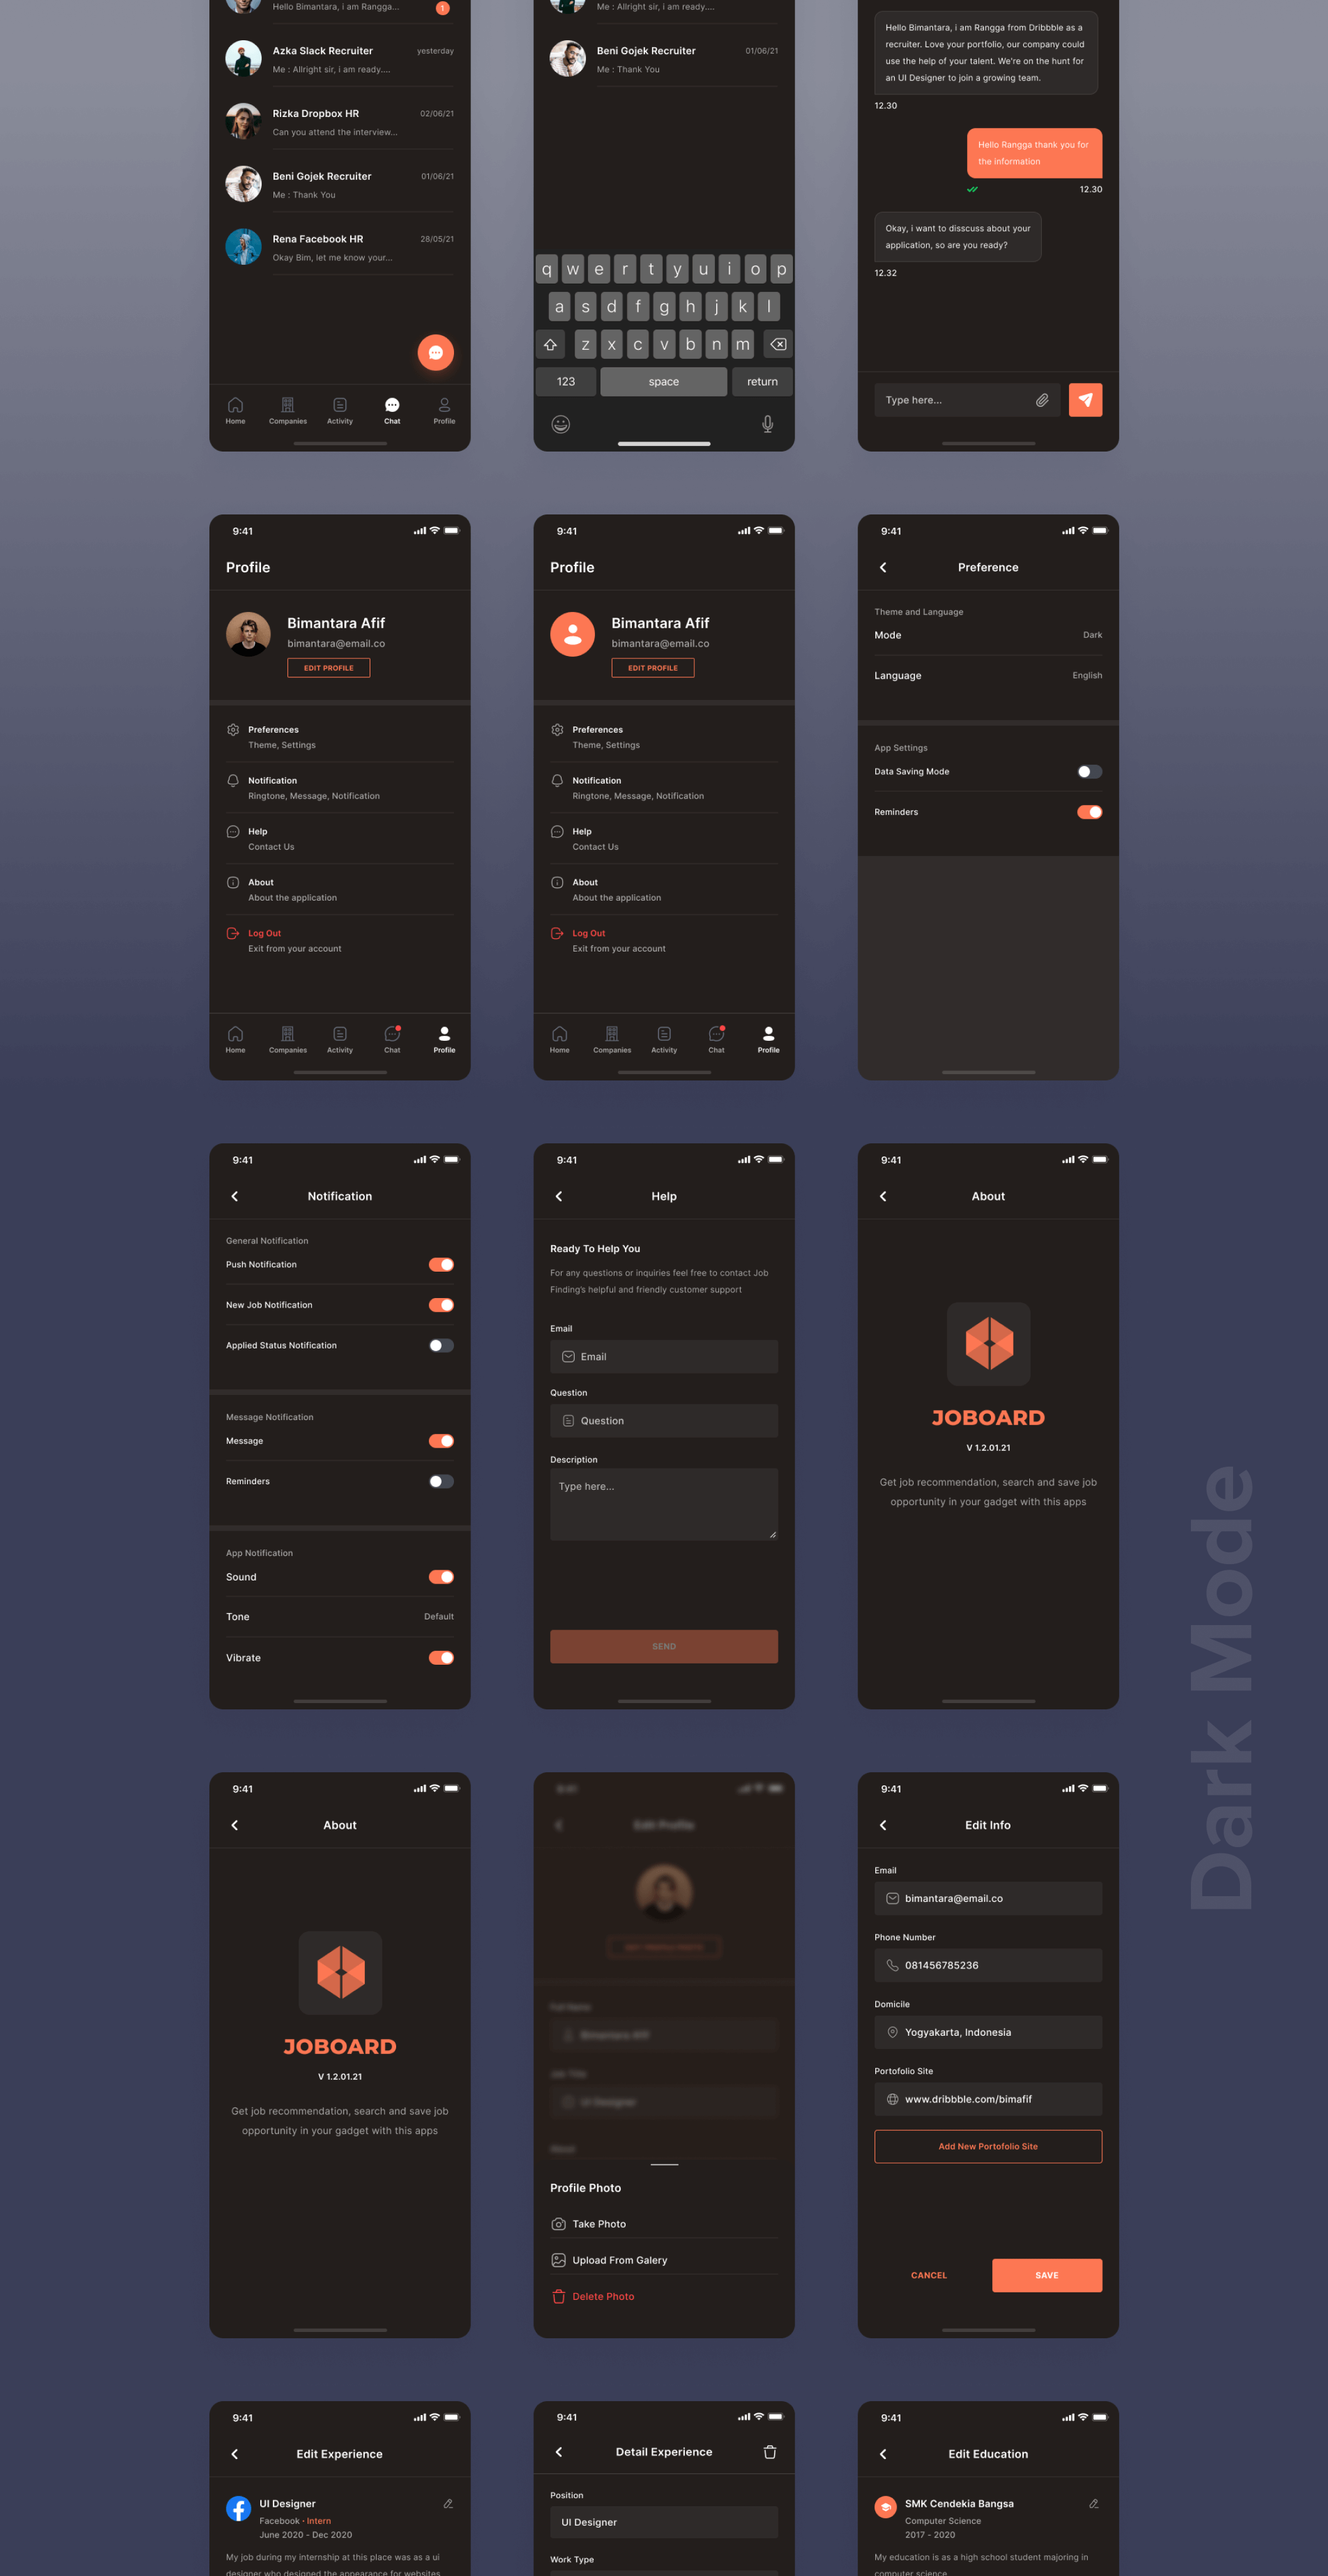This screenshot has height=2576, width=1328.
Task: Tap the send message arrow icon
Action: [1086, 400]
